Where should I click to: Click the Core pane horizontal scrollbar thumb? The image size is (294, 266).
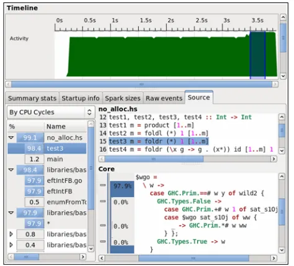(194, 258)
